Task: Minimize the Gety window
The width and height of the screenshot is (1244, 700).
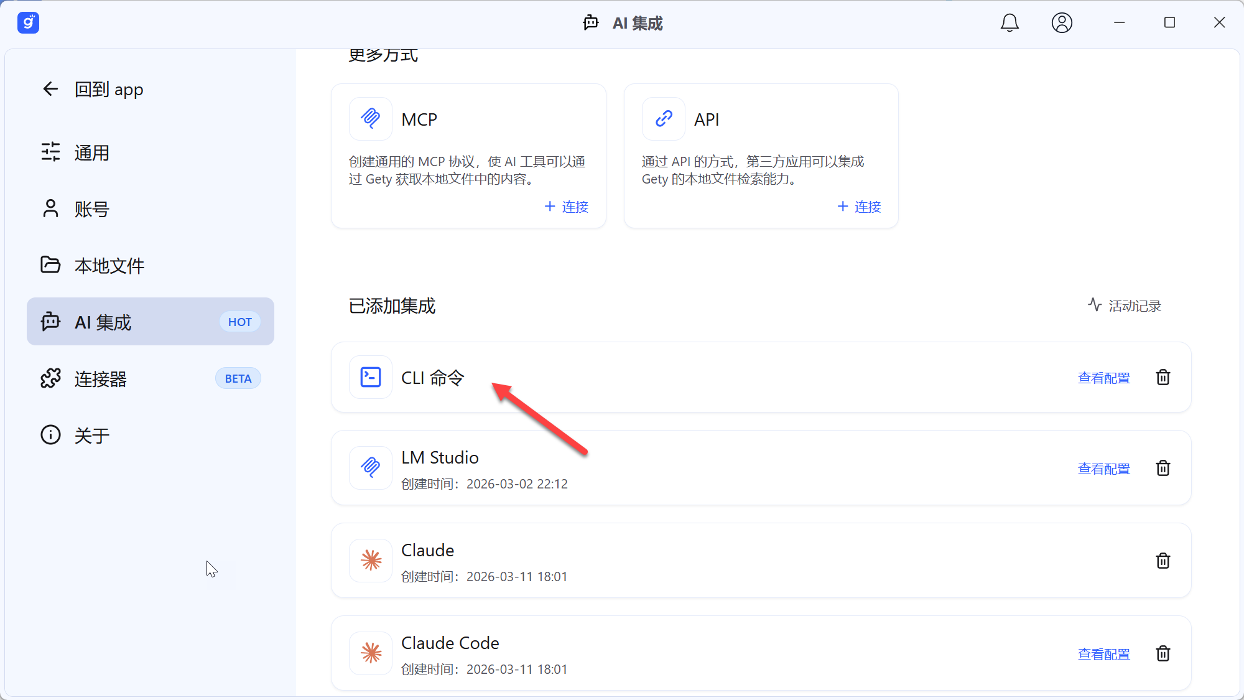Action: point(1120,23)
